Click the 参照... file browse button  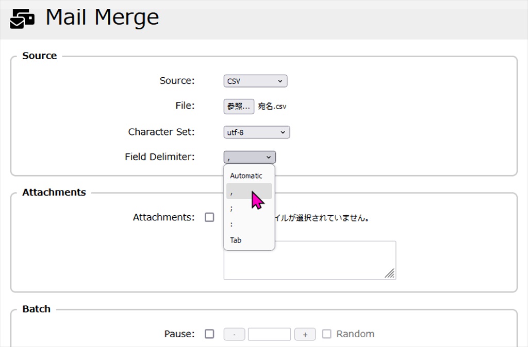(239, 106)
